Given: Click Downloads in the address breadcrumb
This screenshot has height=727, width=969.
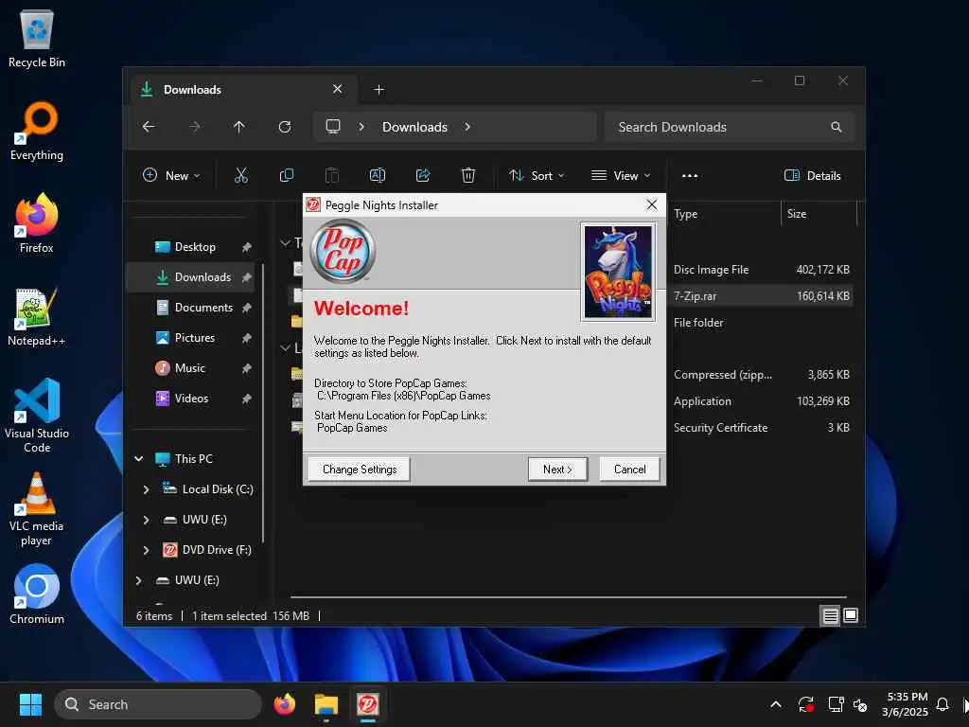Looking at the screenshot, I should click(x=414, y=127).
